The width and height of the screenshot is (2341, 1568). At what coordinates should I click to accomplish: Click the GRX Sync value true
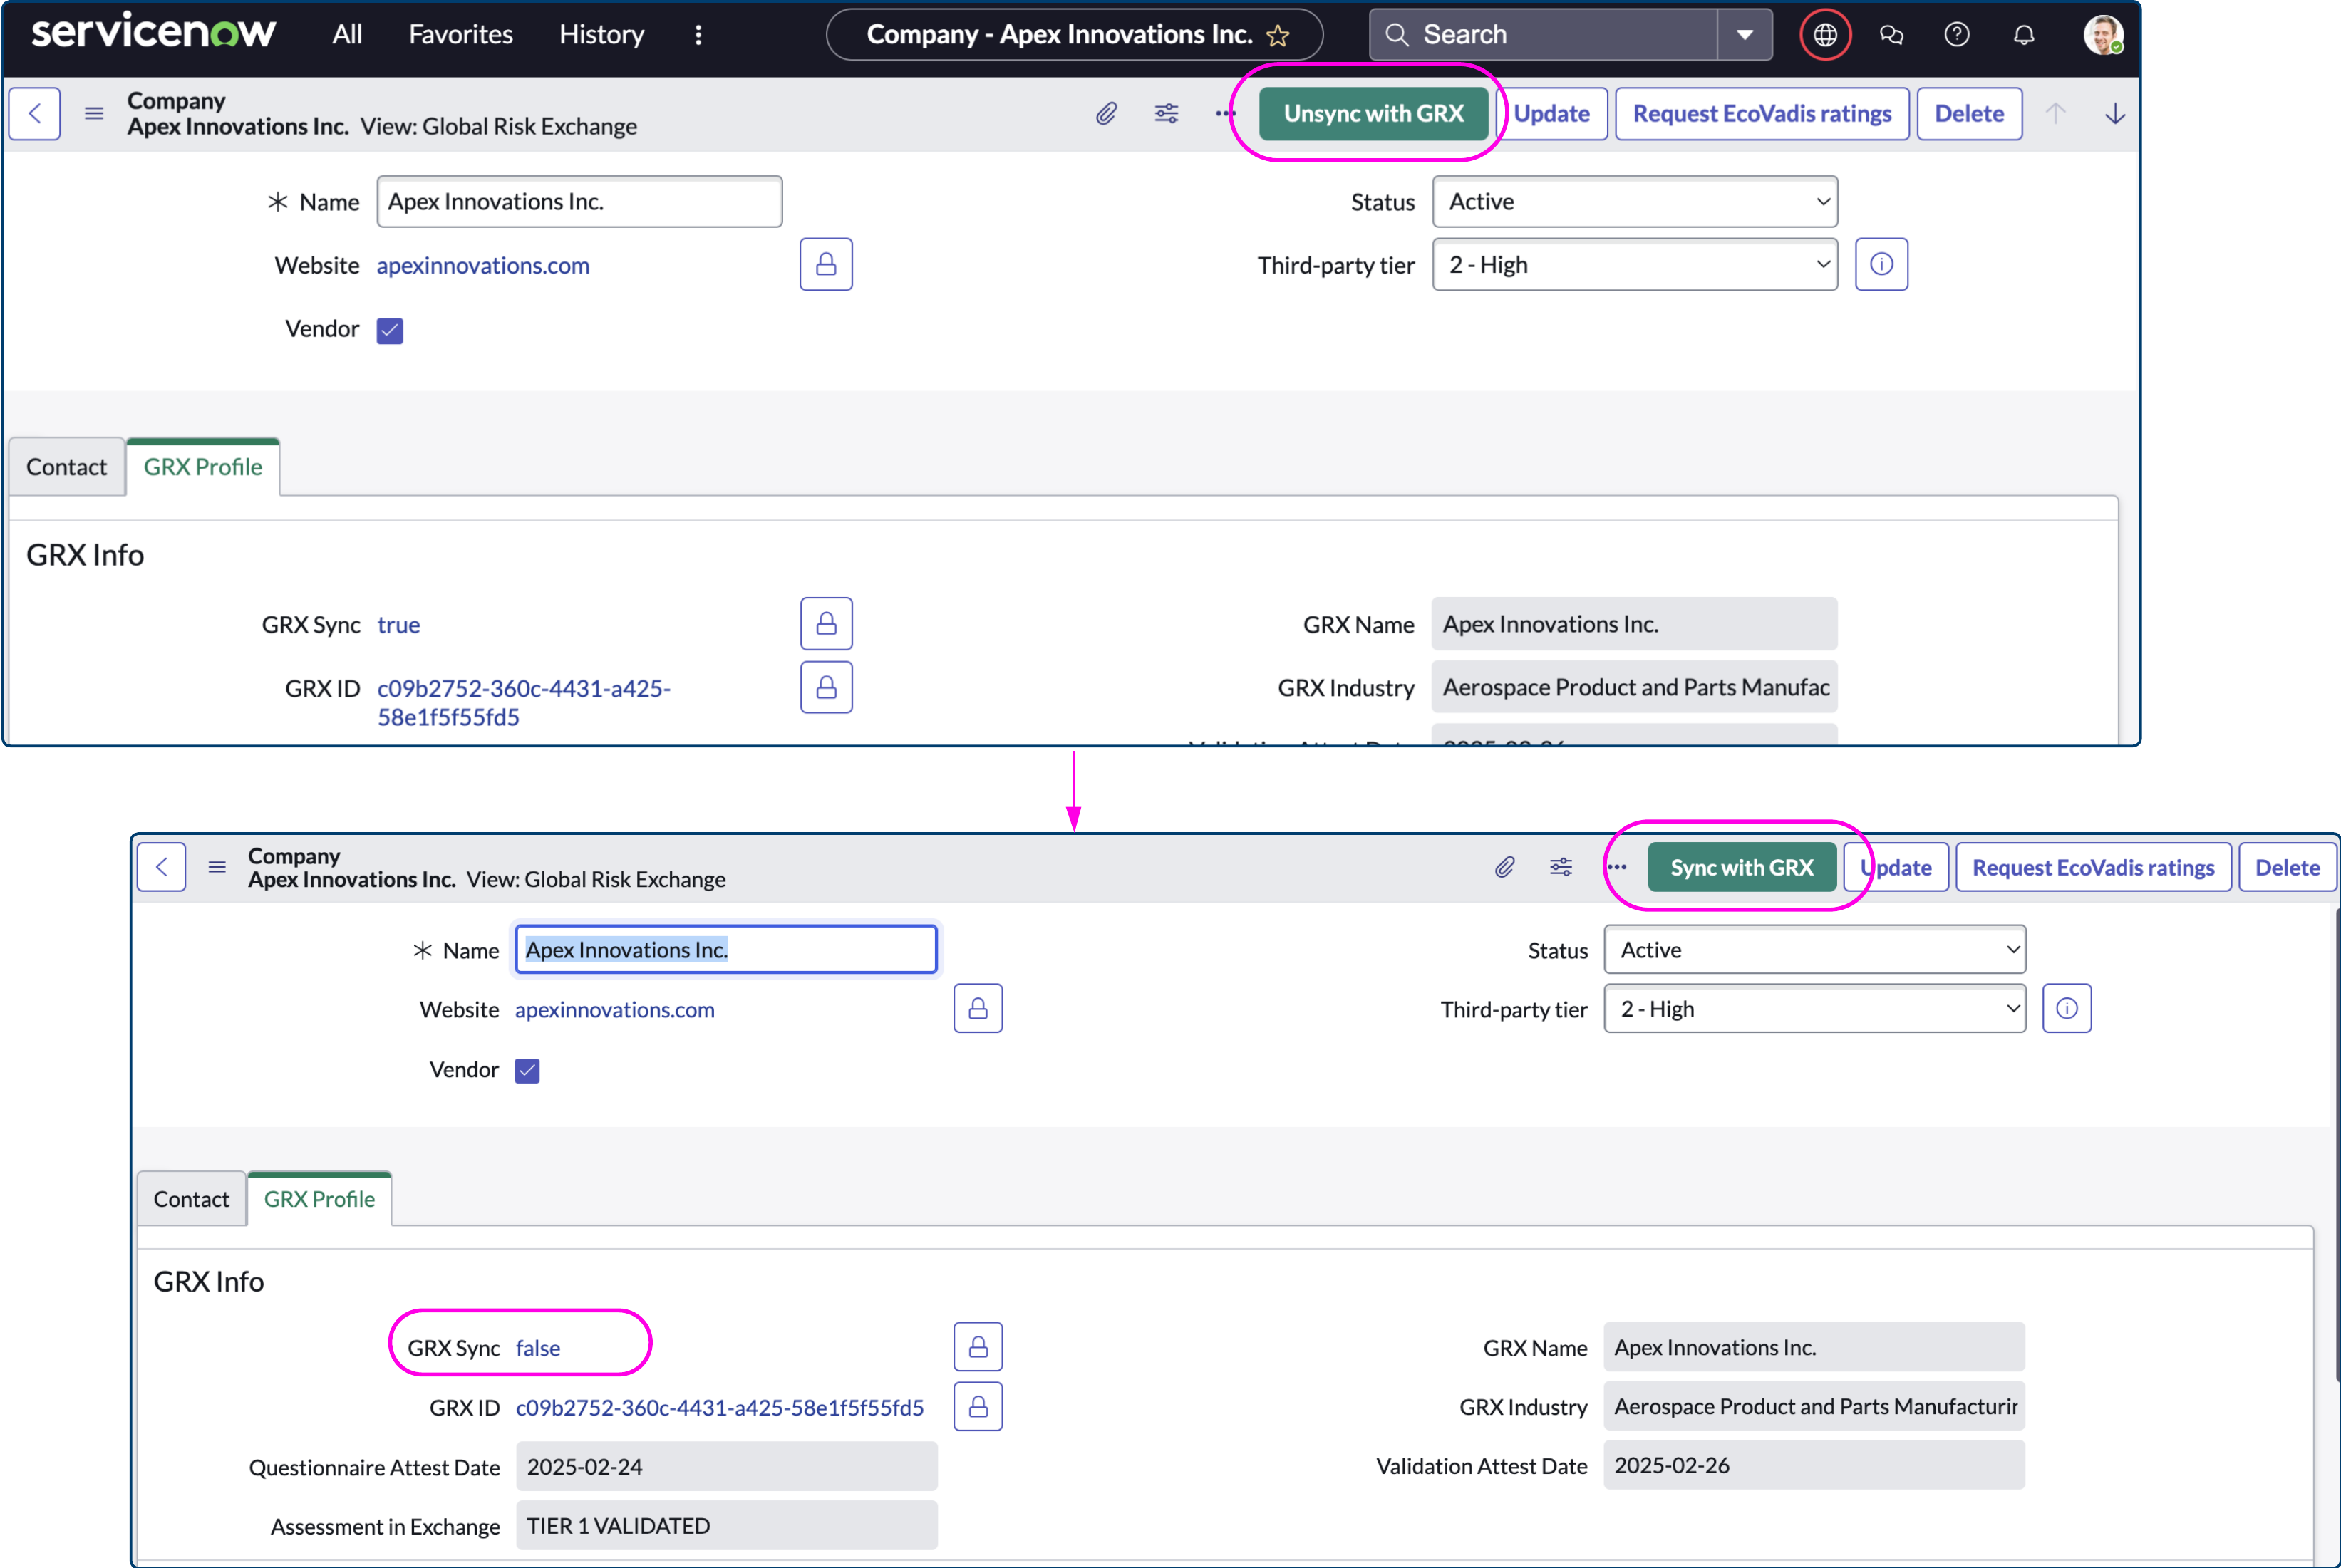(398, 625)
